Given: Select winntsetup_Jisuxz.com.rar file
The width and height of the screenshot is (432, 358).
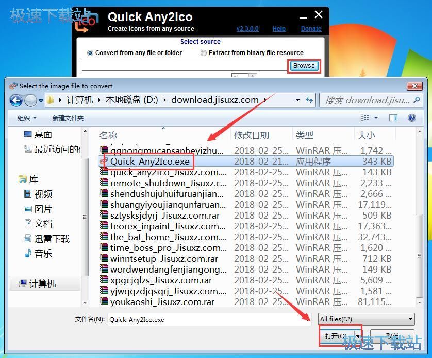Looking at the screenshot, I should click(246, 259).
